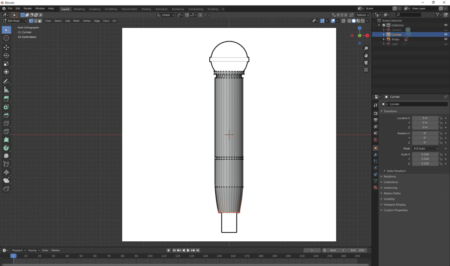This screenshot has height=266, width=450.
Task: Activate the Transform tool
Action: (x=6, y=72)
